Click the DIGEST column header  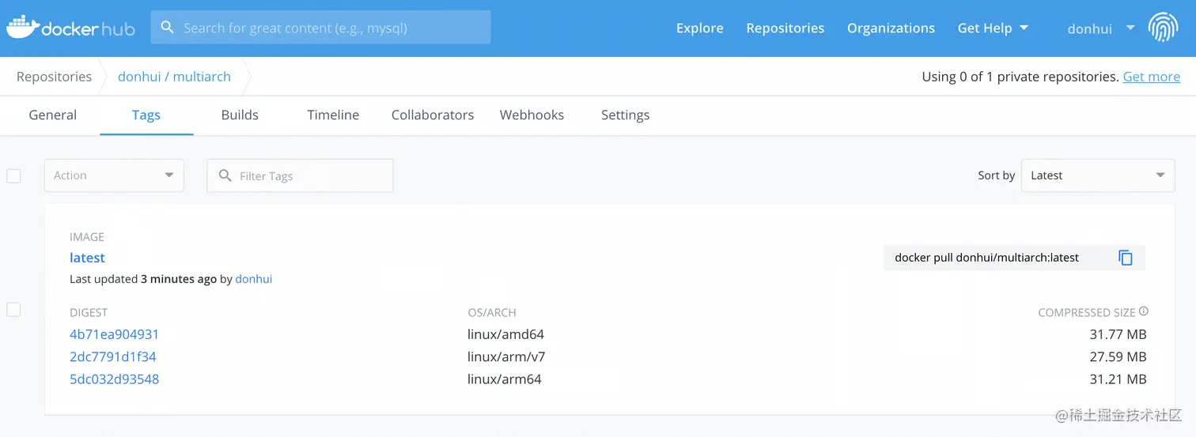tap(89, 312)
